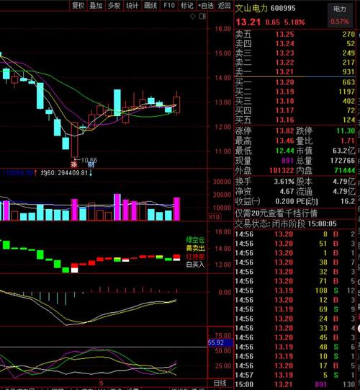Switch to 多股 multi-stock view
The height and width of the screenshot is (390, 360).
114,5
